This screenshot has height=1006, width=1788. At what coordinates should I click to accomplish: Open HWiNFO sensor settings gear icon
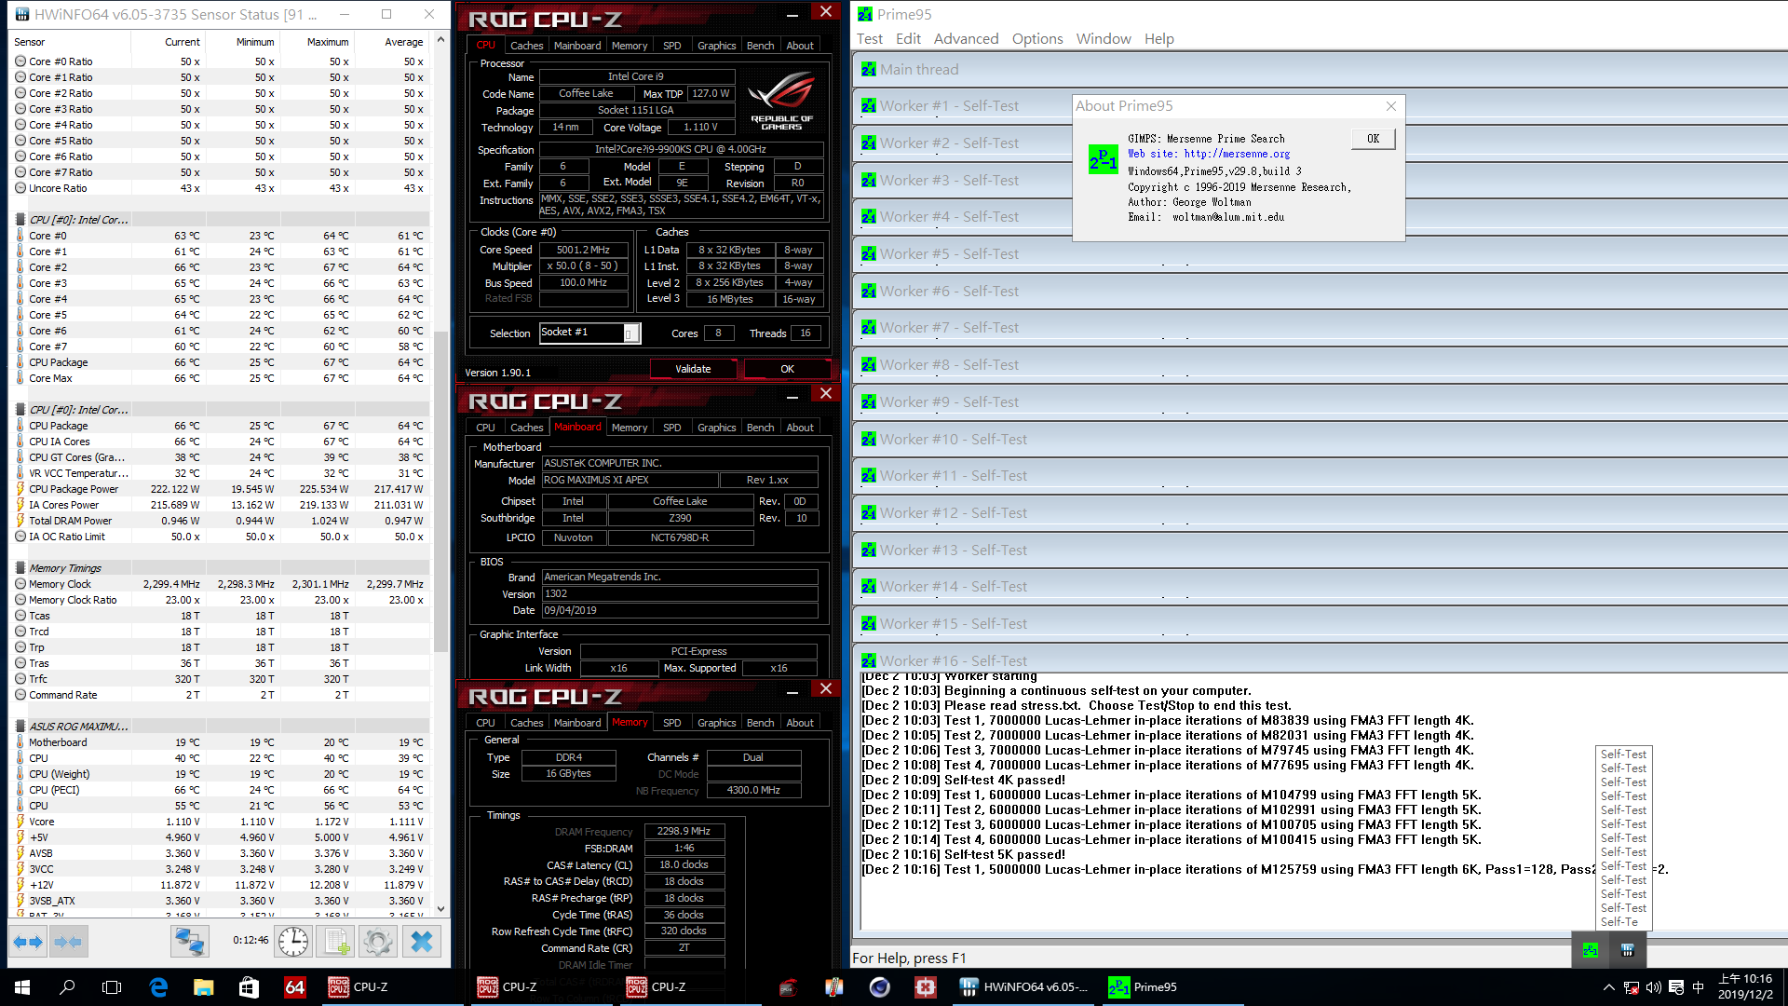click(377, 942)
